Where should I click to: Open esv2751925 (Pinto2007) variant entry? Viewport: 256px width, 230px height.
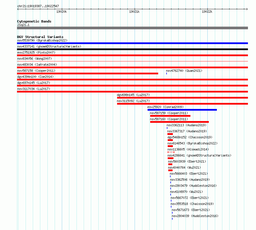(x=36, y=52)
